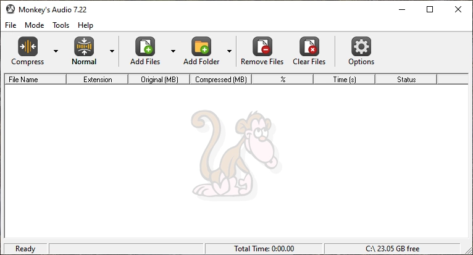Image resolution: width=473 pixels, height=255 pixels.
Task: Click the Total Time: 0:00.00 status text
Action: pos(264,249)
